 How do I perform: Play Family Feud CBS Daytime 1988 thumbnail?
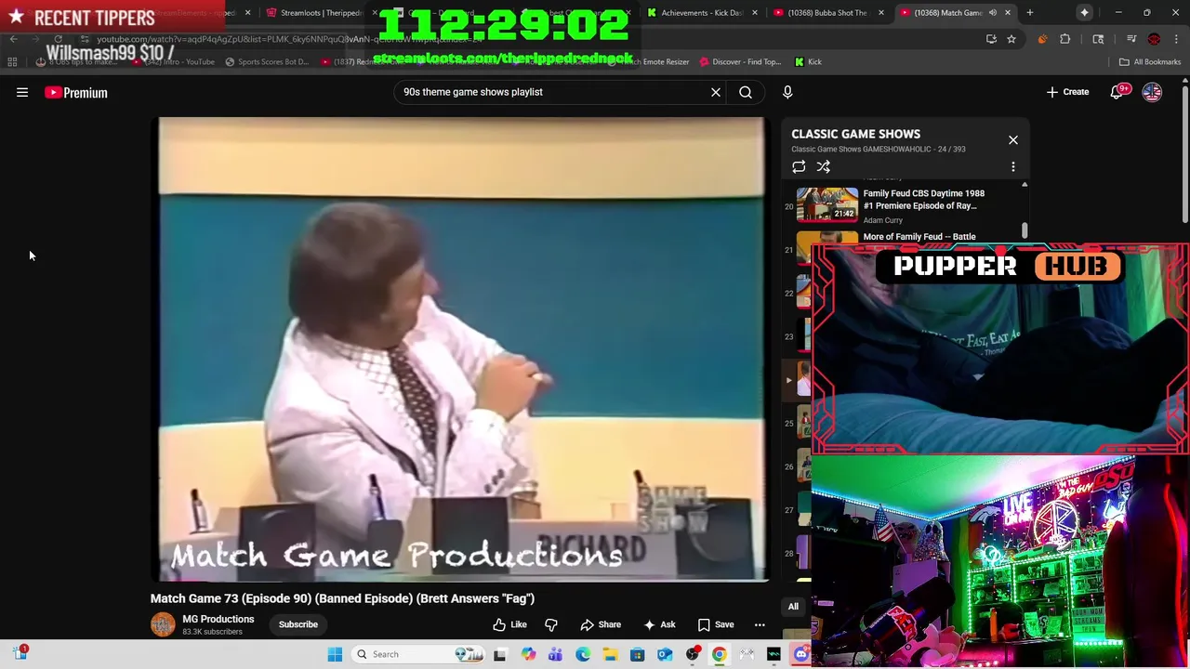pos(827,204)
